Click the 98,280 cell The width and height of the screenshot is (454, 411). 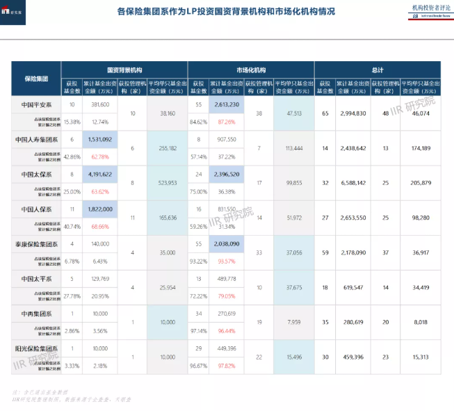click(x=421, y=218)
